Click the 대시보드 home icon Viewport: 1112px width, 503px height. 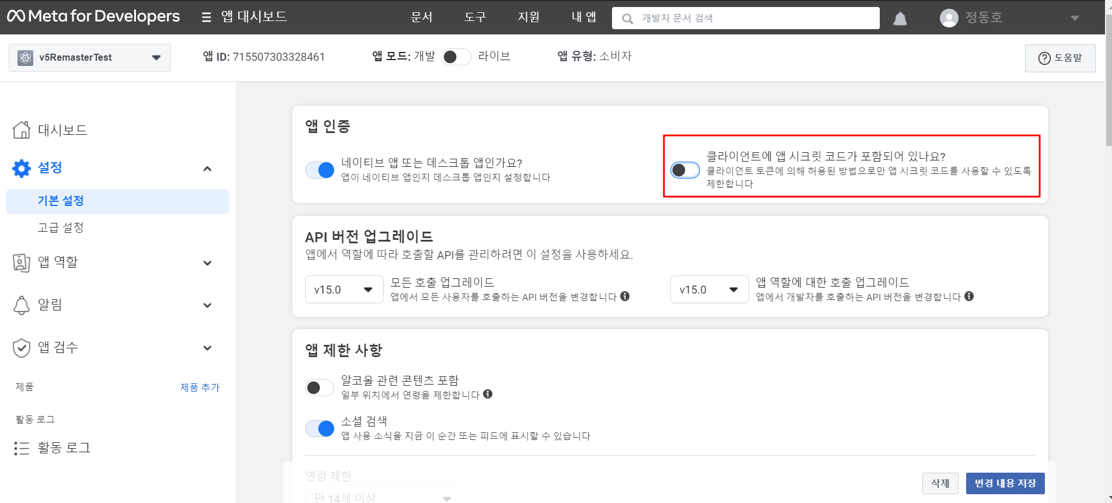click(x=22, y=130)
